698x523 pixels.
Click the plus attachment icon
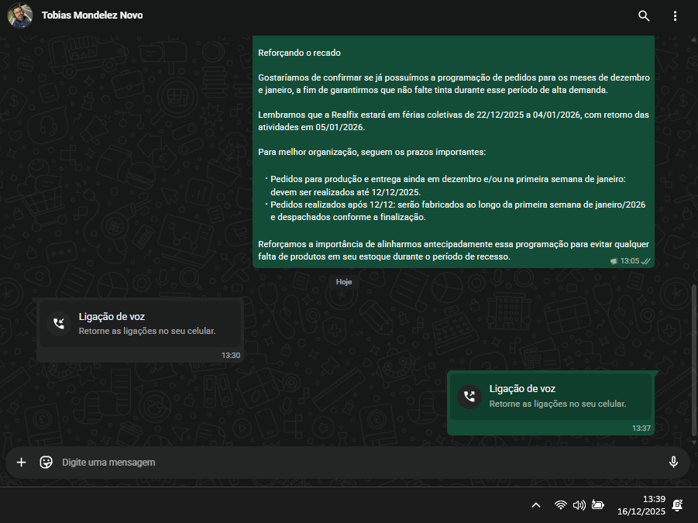click(22, 462)
